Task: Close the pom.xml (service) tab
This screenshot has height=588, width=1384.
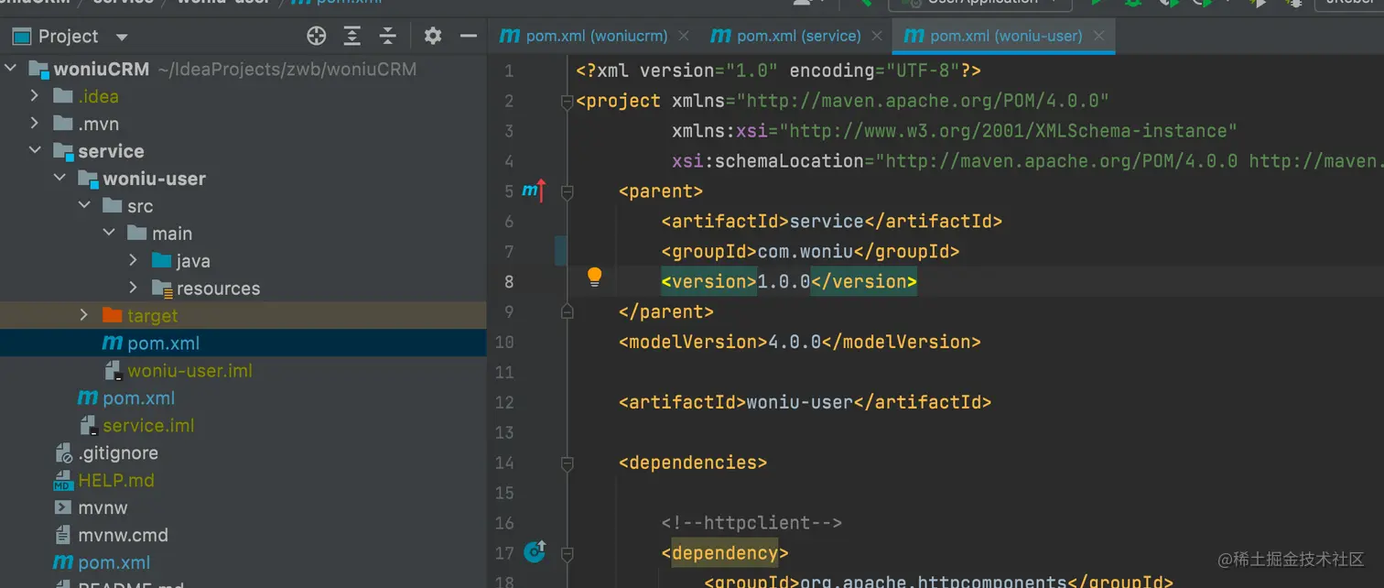Action: click(876, 36)
